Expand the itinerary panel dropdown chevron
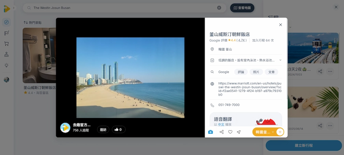Image resolution: width=344 pixels, height=155 pixels. click(290, 27)
